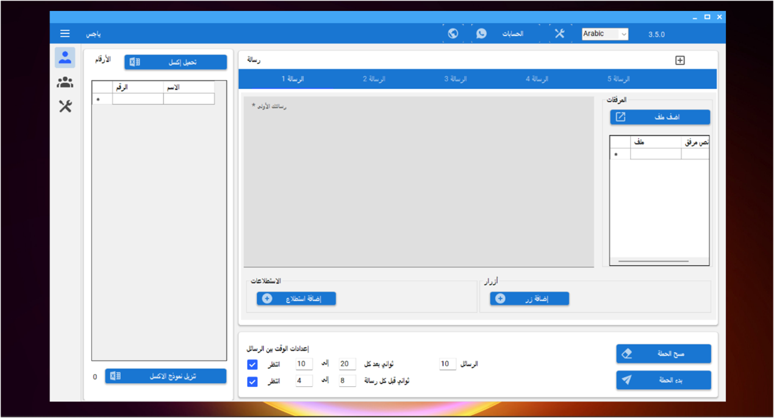Switch to the الرسالة 4 tab
Image resolution: width=774 pixels, height=418 pixels.
(x=537, y=79)
